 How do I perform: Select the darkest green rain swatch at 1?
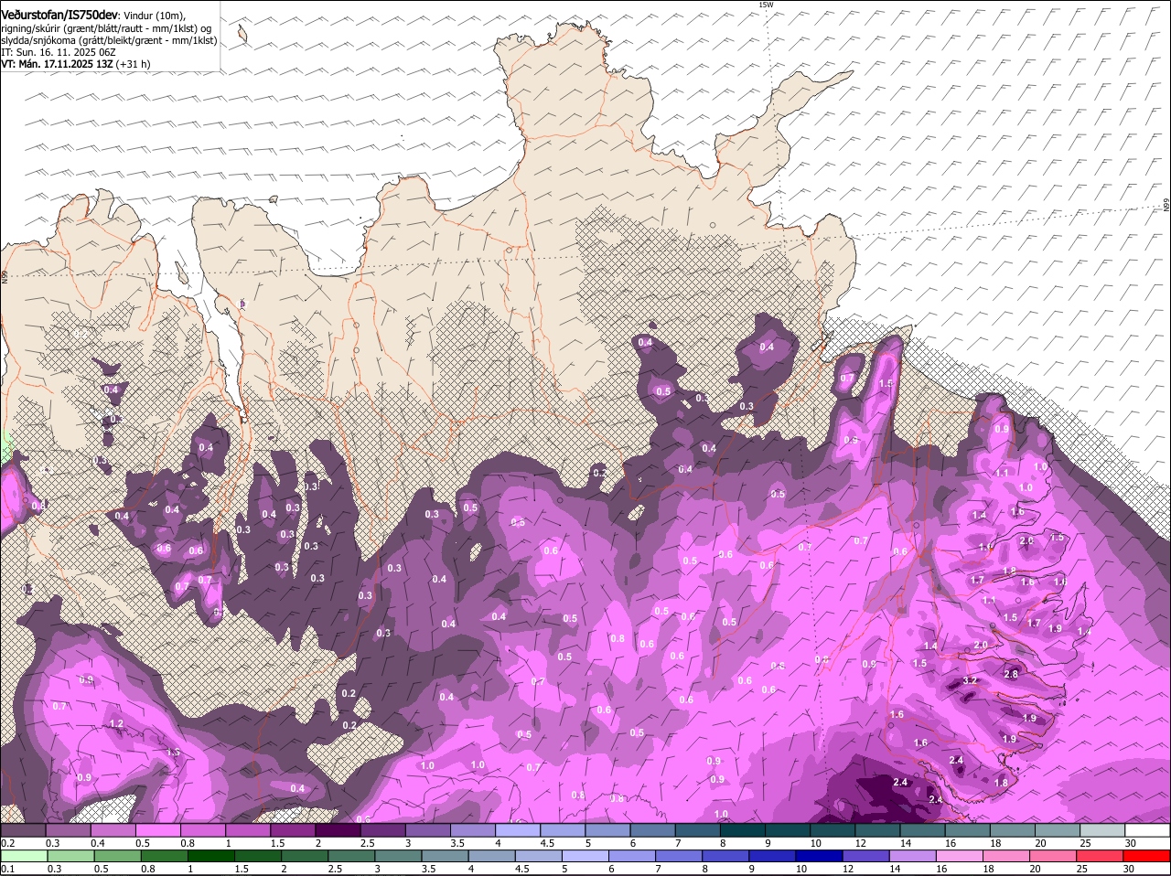tap(212, 856)
